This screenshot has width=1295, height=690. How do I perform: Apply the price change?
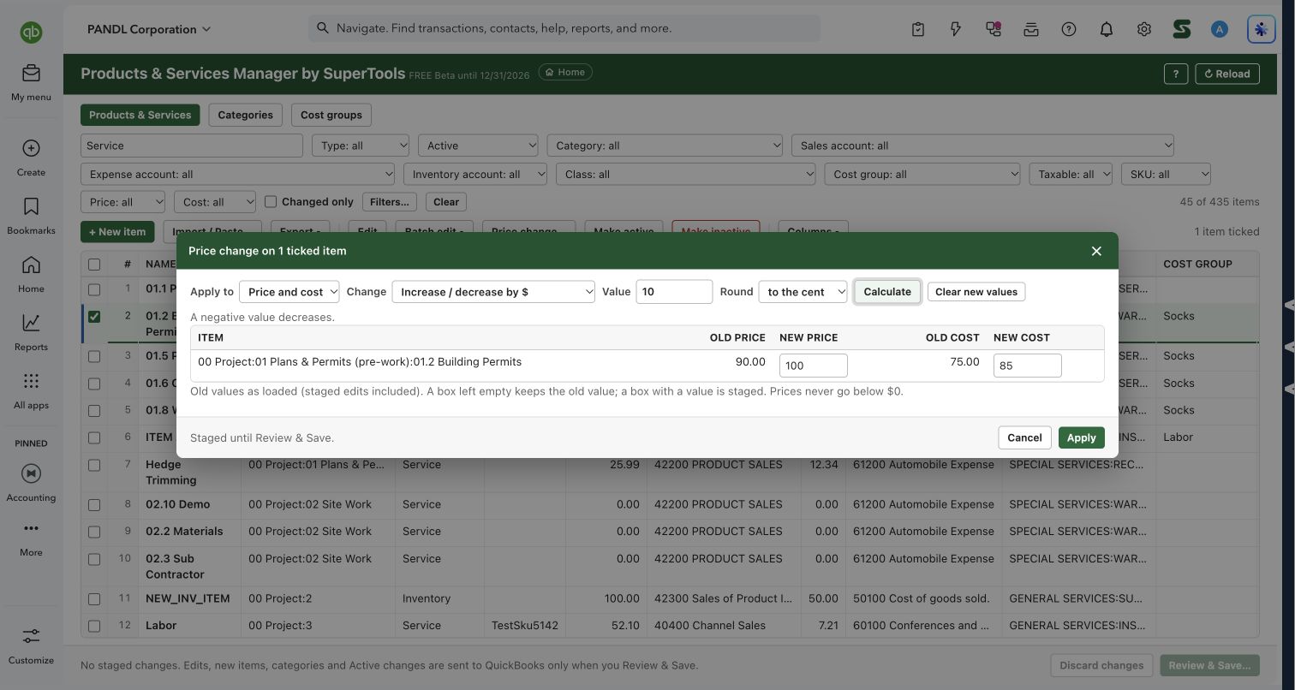pos(1081,437)
